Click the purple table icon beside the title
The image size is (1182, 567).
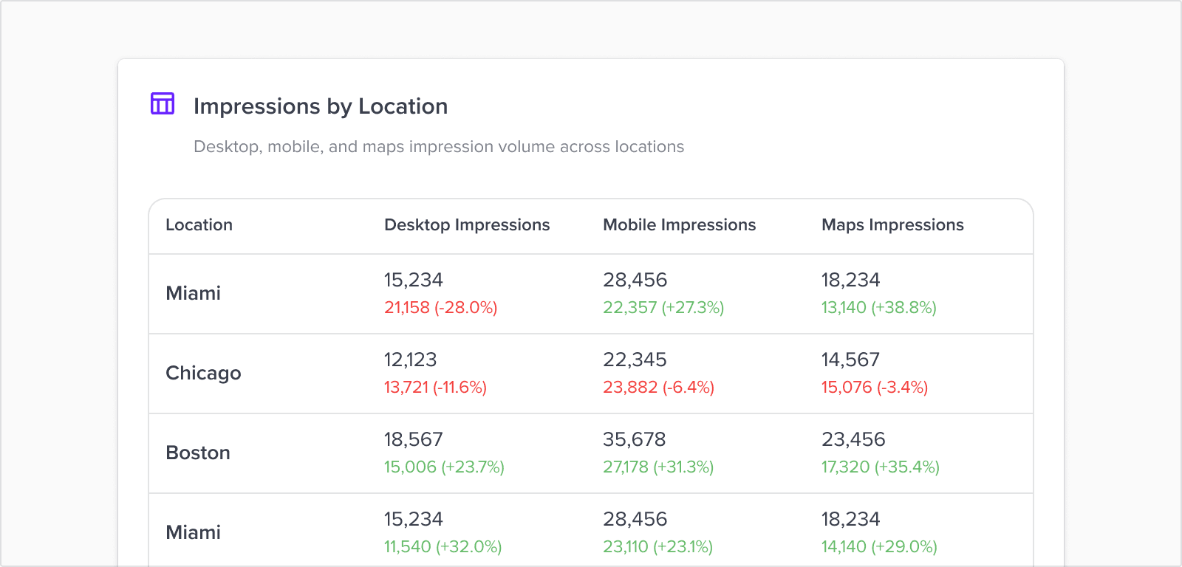163,103
